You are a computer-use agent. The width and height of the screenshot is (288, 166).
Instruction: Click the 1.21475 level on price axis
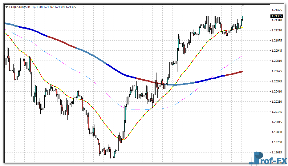point(277,10)
